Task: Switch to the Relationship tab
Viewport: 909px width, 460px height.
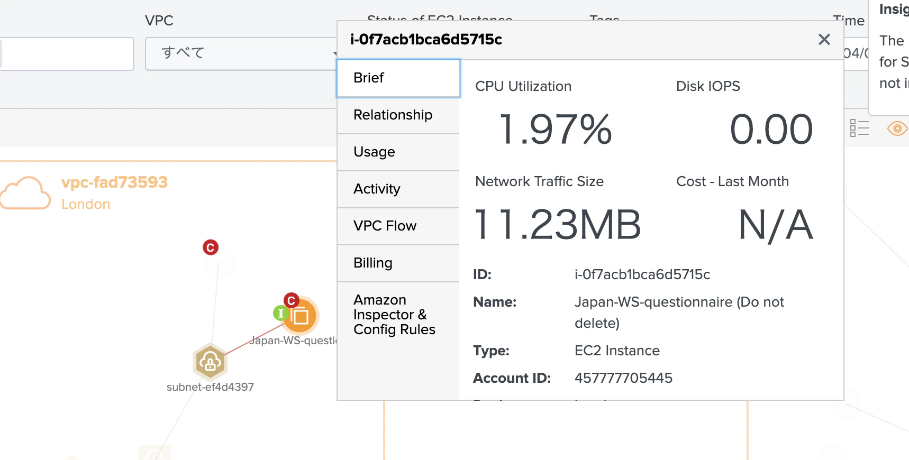Action: coord(398,115)
